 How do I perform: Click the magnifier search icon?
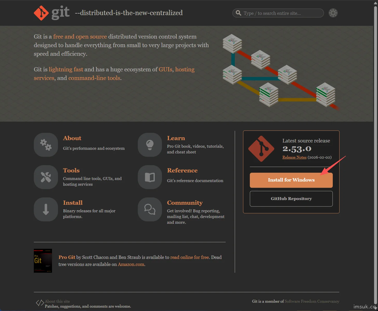point(238,13)
